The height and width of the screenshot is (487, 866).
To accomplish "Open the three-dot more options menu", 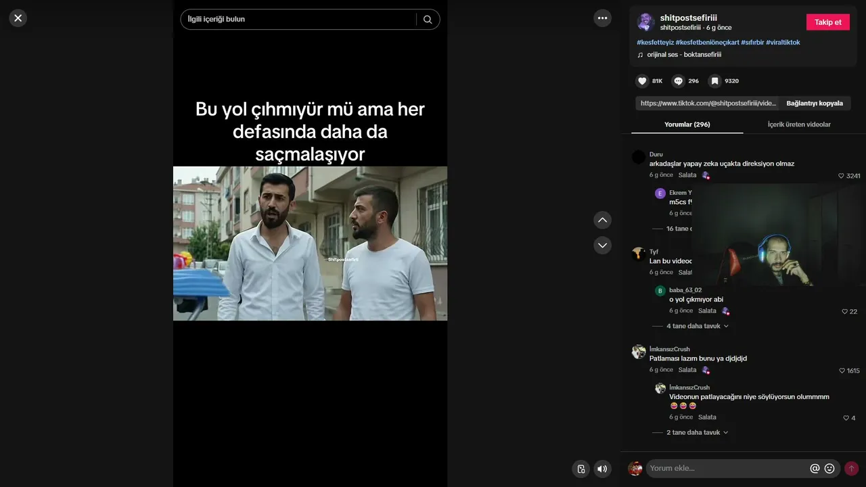I will 602,18.
